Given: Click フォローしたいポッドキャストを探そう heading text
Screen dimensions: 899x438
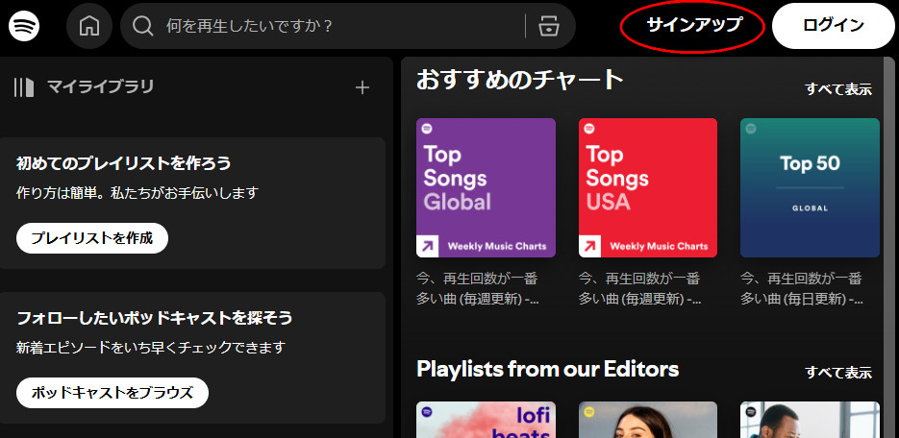Looking at the screenshot, I should [154, 318].
